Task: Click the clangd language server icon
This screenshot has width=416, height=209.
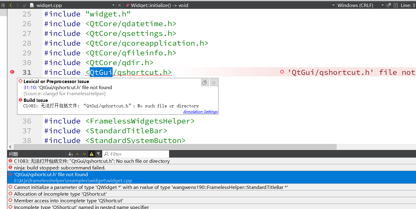Action: click(389, 5)
